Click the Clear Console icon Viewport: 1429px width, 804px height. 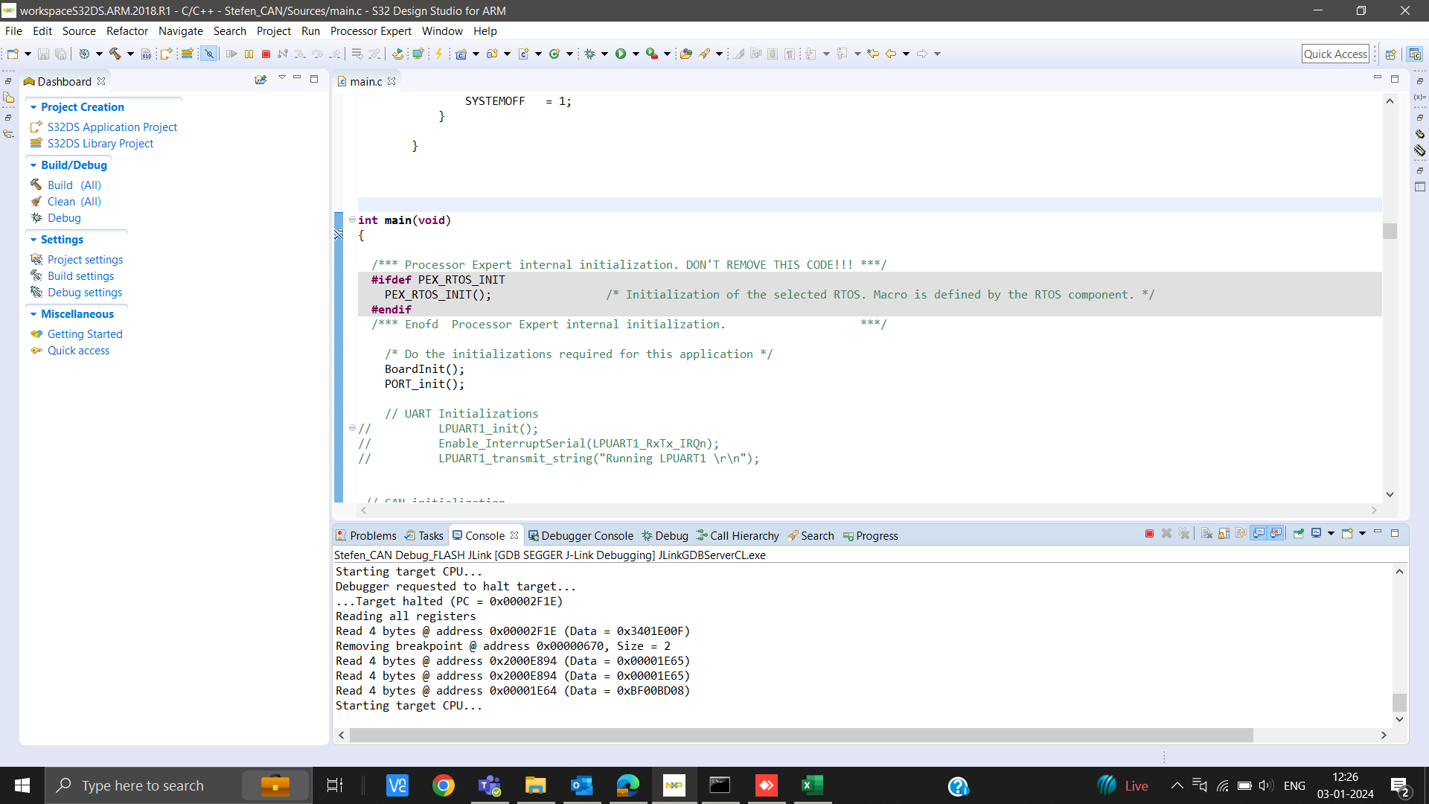tap(1206, 533)
